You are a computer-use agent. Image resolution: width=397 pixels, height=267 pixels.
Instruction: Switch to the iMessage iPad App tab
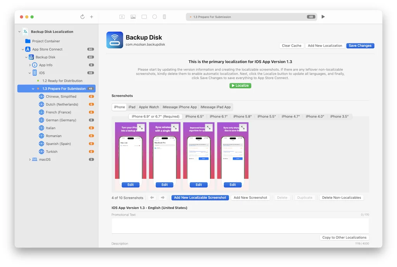(x=216, y=107)
